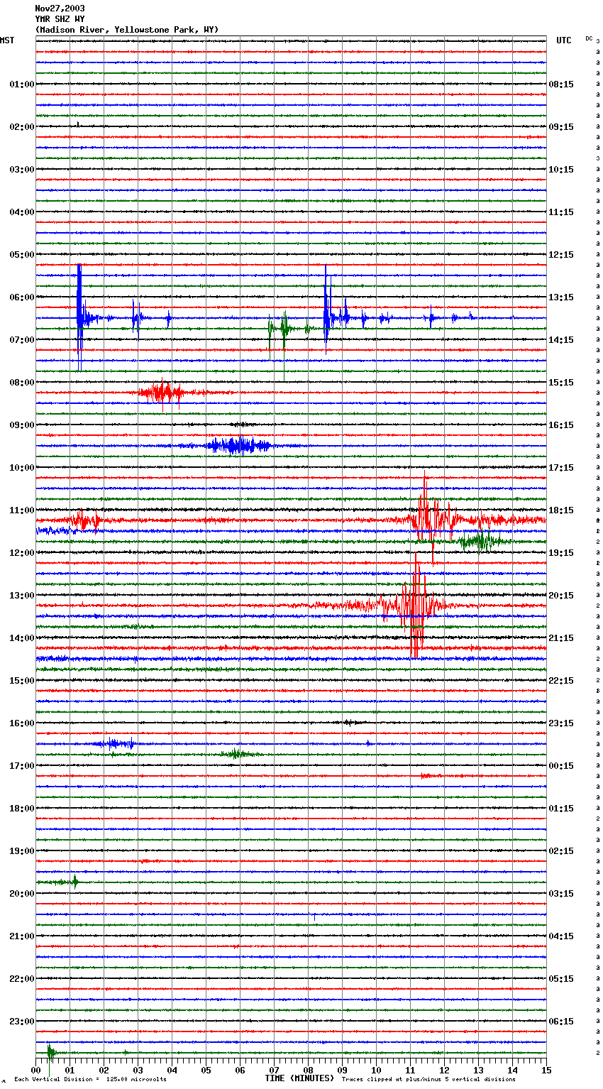Image resolution: width=603 pixels, height=1089 pixels.
Task: Select the 02:00 MST time label
Action: [x=22, y=127]
